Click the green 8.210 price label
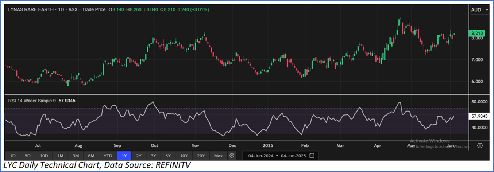 click(478, 34)
